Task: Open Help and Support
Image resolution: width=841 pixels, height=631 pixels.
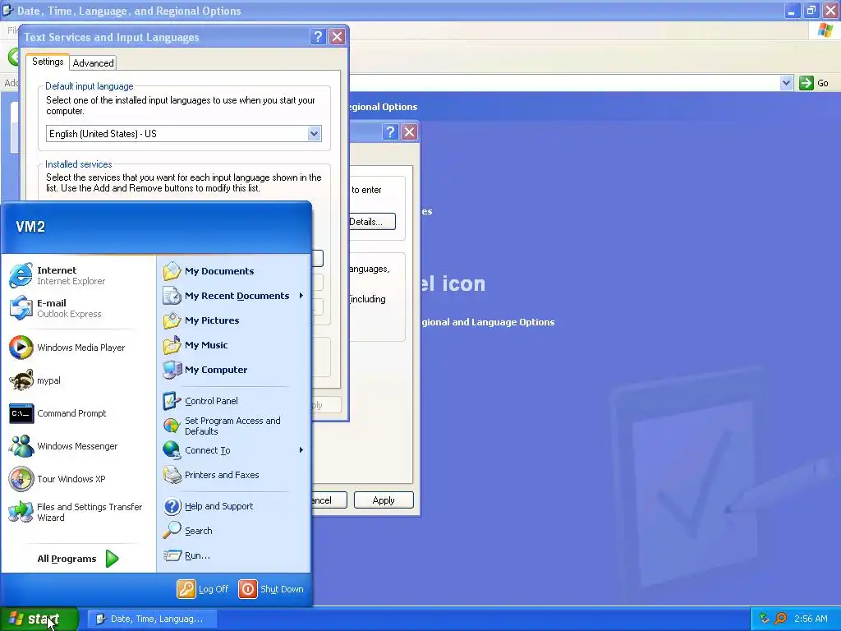Action: point(234,506)
